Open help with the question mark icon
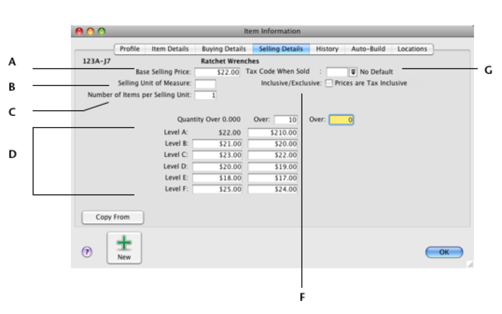 (87, 252)
